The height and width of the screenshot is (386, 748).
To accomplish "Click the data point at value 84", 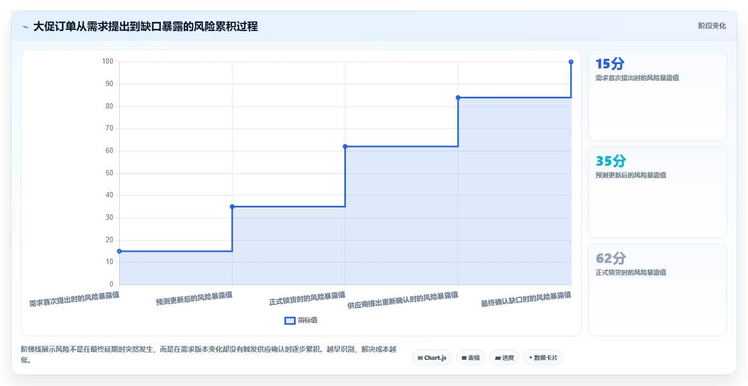I will [x=458, y=97].
